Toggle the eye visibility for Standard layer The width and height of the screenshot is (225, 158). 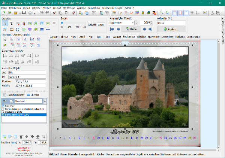[x=4, y=101]
